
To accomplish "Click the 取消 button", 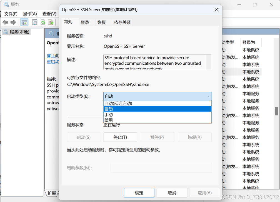I will pyautogui.click(x=172, y=193).
